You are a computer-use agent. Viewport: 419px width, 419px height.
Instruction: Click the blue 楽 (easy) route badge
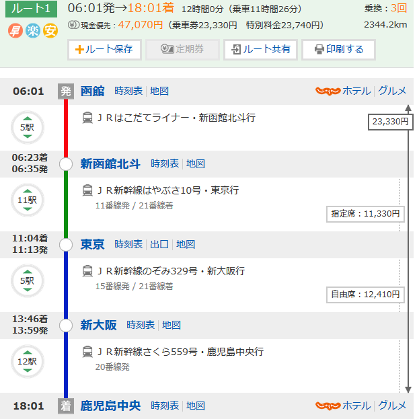pos(32,31)
